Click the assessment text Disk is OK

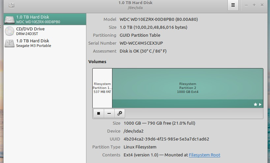coord(143,51)
